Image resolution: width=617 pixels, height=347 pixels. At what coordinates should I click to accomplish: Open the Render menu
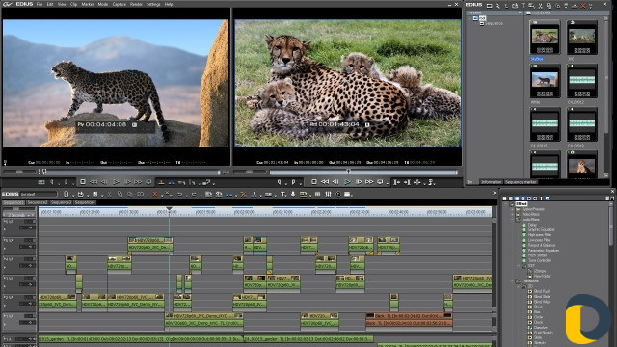pos(136,4)
